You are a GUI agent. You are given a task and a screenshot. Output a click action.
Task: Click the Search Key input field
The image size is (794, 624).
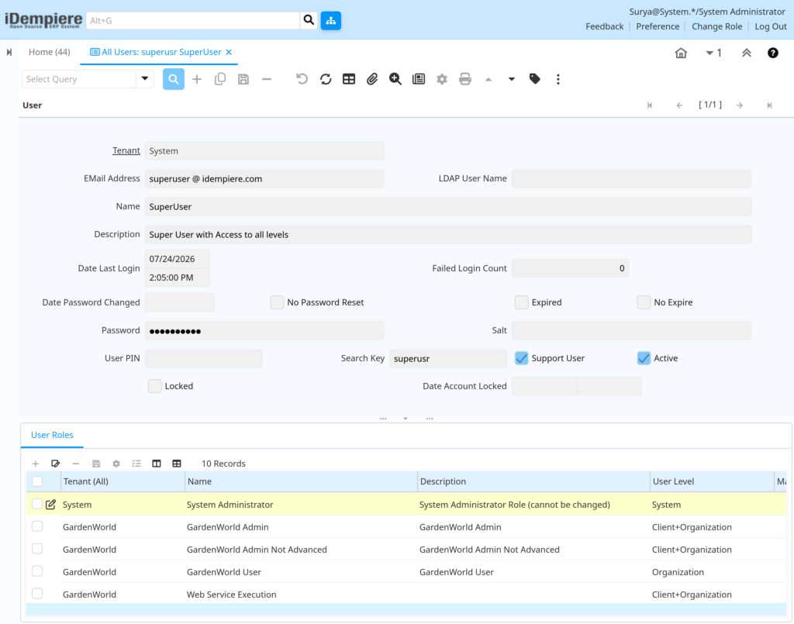447,358
